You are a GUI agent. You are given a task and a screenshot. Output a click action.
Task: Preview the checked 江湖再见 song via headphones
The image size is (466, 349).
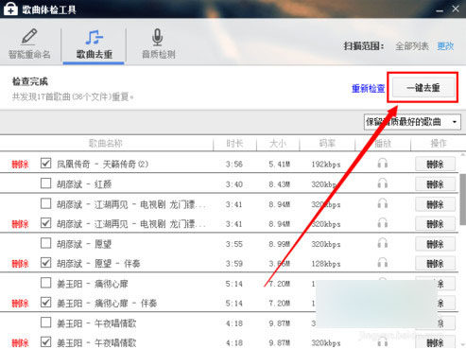[x=383, y=223]
